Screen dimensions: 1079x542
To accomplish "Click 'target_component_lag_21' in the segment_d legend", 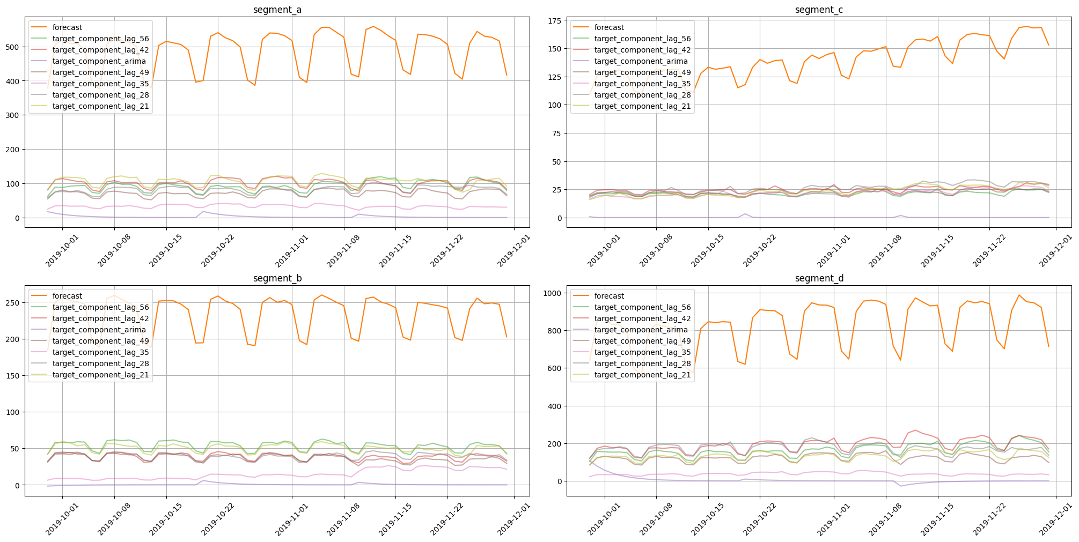I will (642, 375).
